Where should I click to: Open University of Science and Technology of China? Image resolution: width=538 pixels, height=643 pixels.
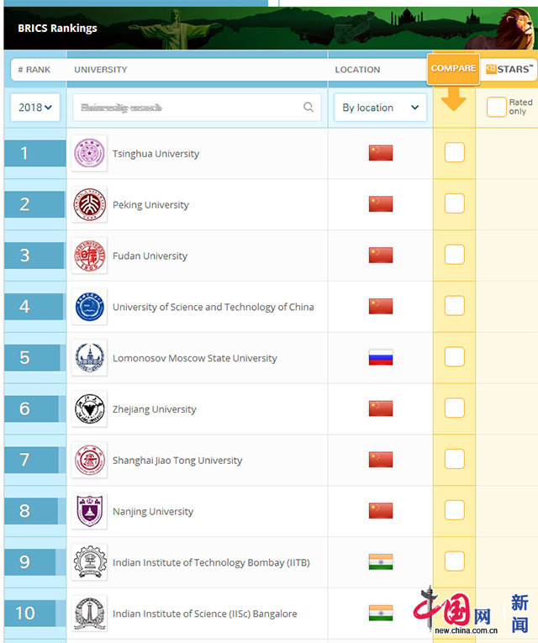[213, 307]
